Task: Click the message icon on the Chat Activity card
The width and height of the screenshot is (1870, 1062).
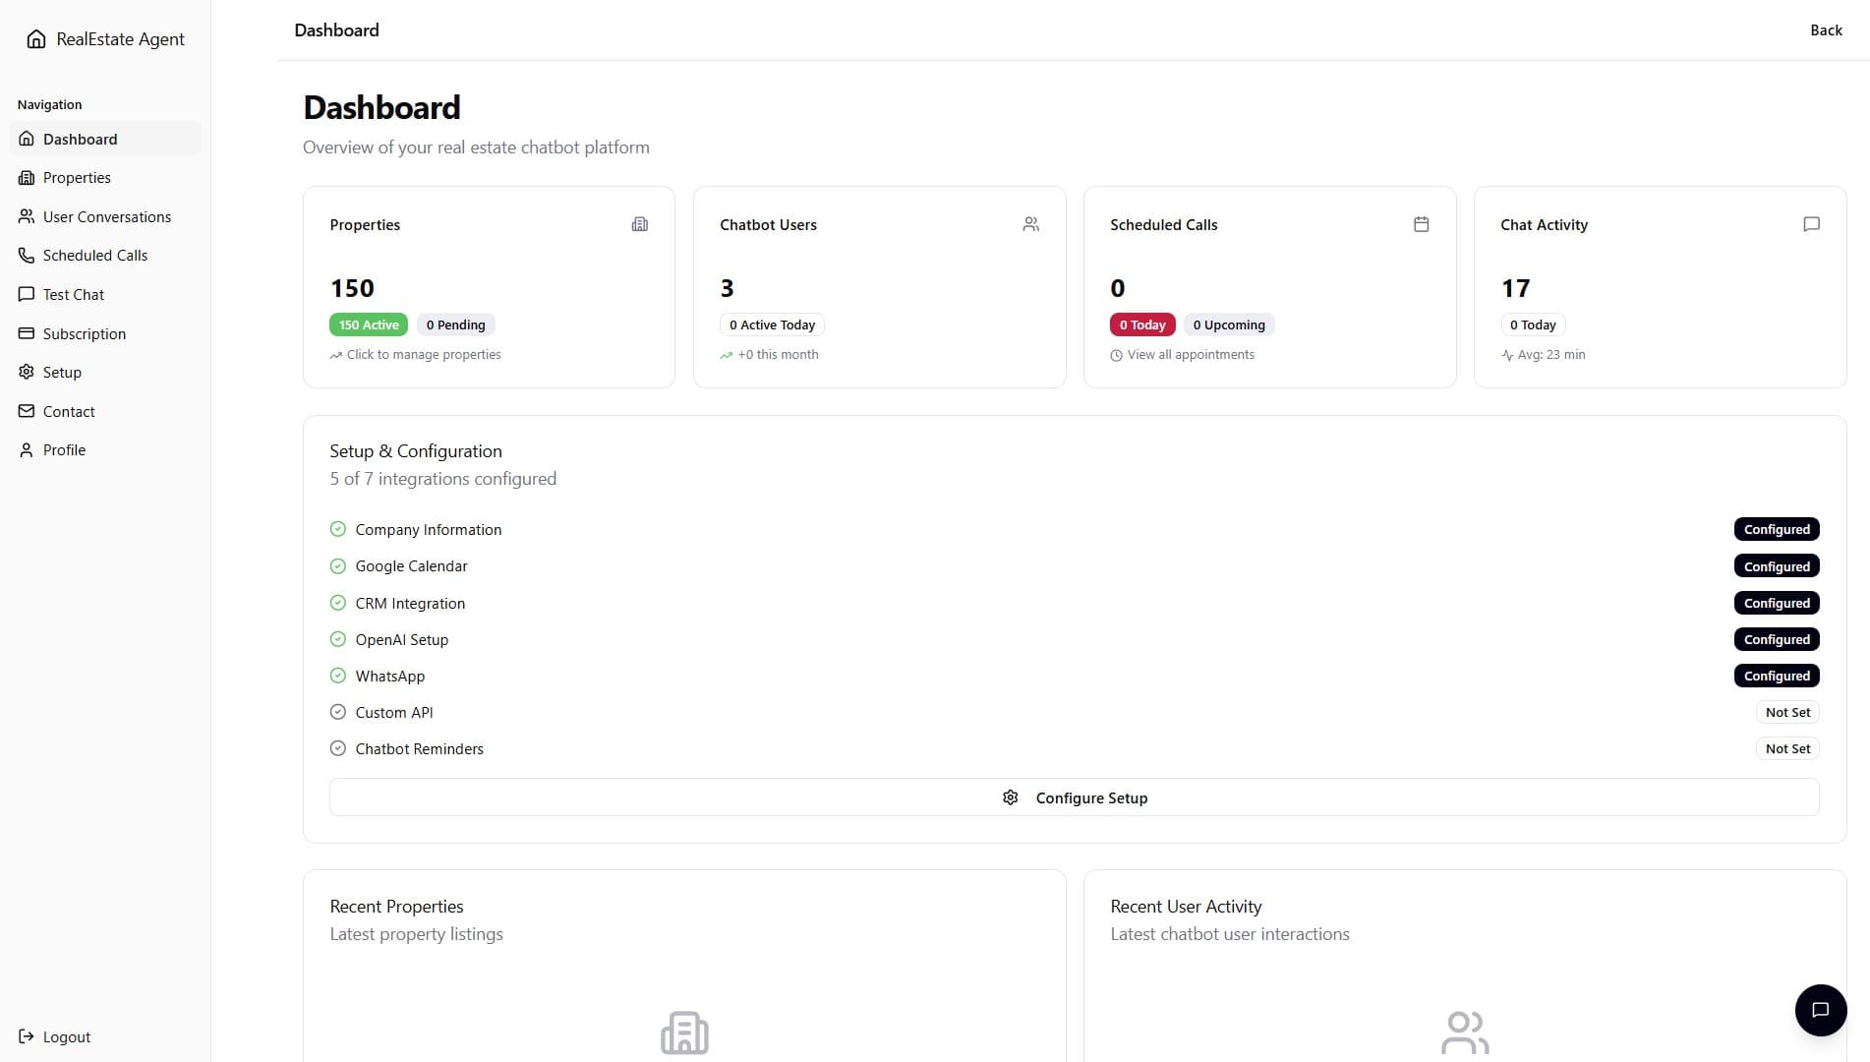Action: point(1811,224)
